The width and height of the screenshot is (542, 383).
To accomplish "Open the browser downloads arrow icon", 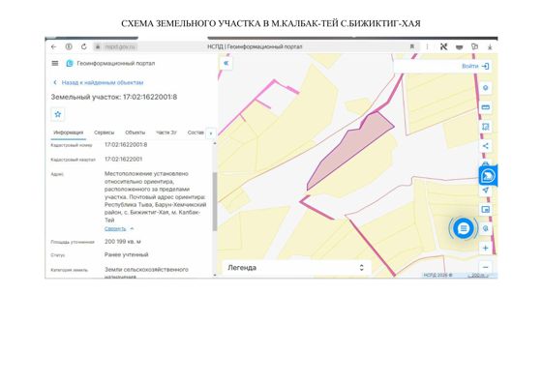I will (490, 47).
